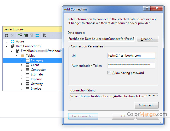Screen dimensions: 170x131
Task: Click the Connect to Database plug icon
Action: point(20,35)
